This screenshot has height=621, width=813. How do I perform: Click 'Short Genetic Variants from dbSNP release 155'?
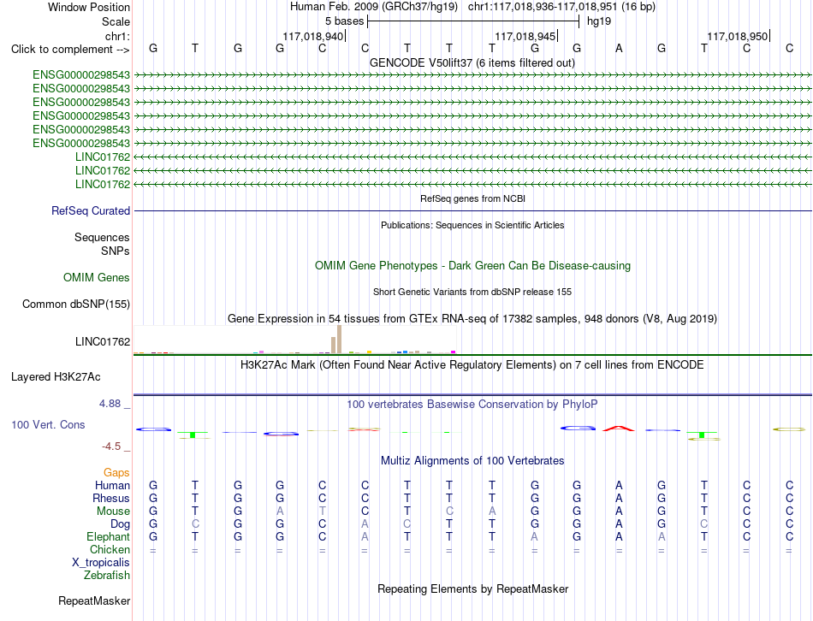coord(472,292)
